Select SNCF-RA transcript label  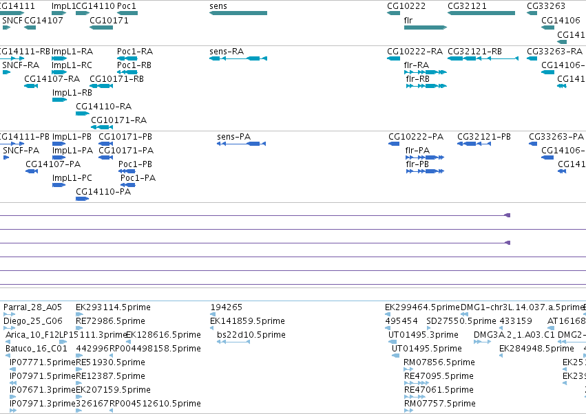[21, 65]
